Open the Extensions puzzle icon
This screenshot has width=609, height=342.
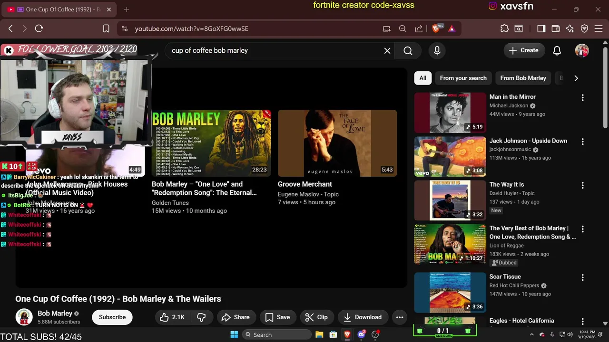pos(504,28)
